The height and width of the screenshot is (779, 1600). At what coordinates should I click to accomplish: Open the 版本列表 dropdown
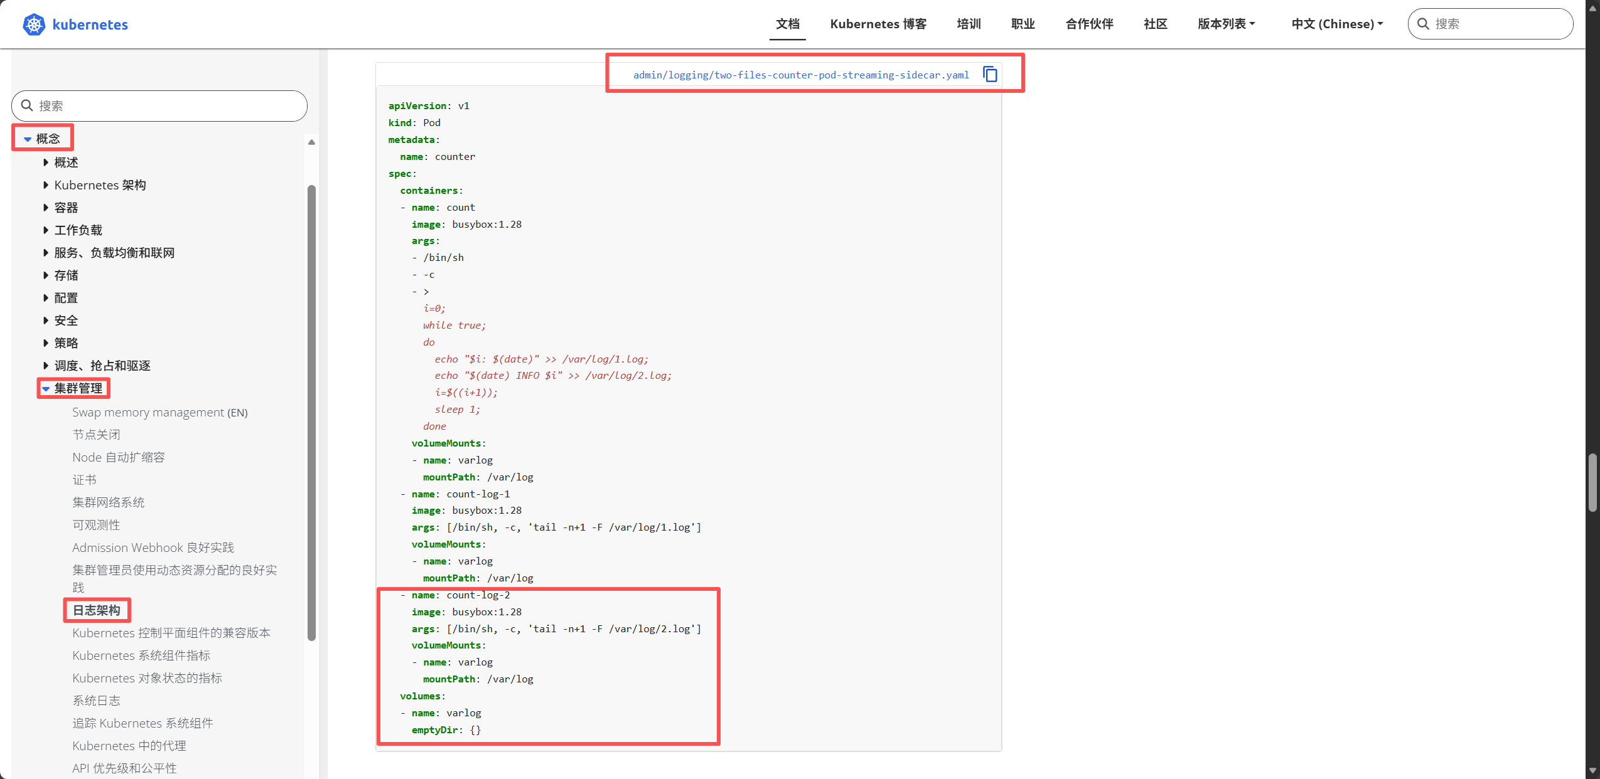(1226, 24)
